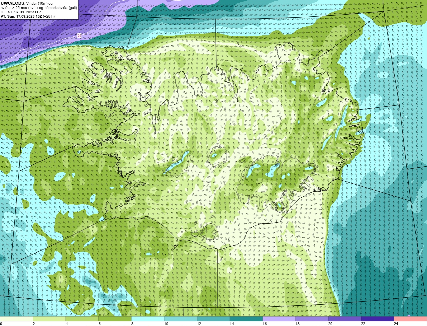427x326 pixels.
Task: Click the lavender 16–18 m/s legend swatch
Action: 279,319
